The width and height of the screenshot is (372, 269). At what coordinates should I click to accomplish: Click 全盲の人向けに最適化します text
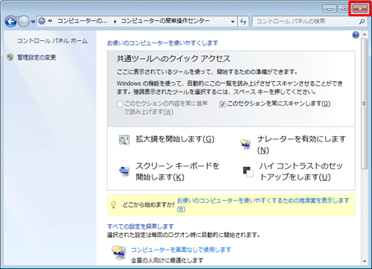click(x=167, y=260)
